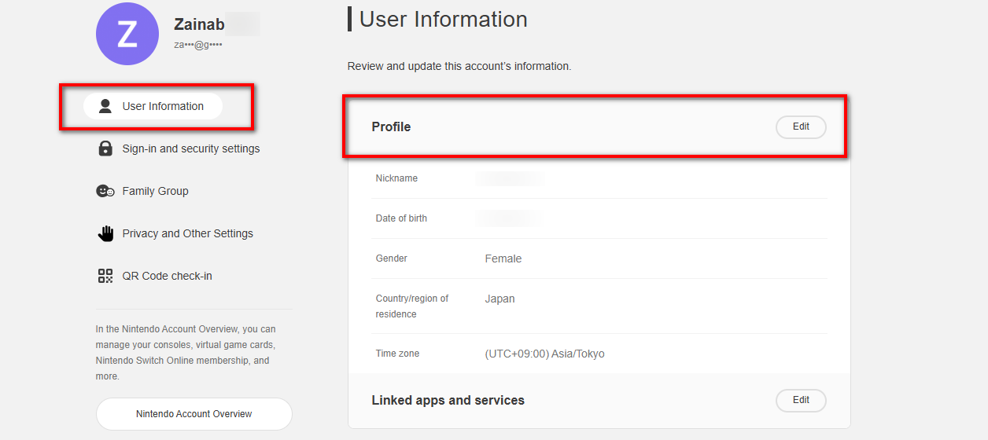This screenshot has height=440, width=988.
Task: Click the QR Code check-in icon
Action: [105, 276]
